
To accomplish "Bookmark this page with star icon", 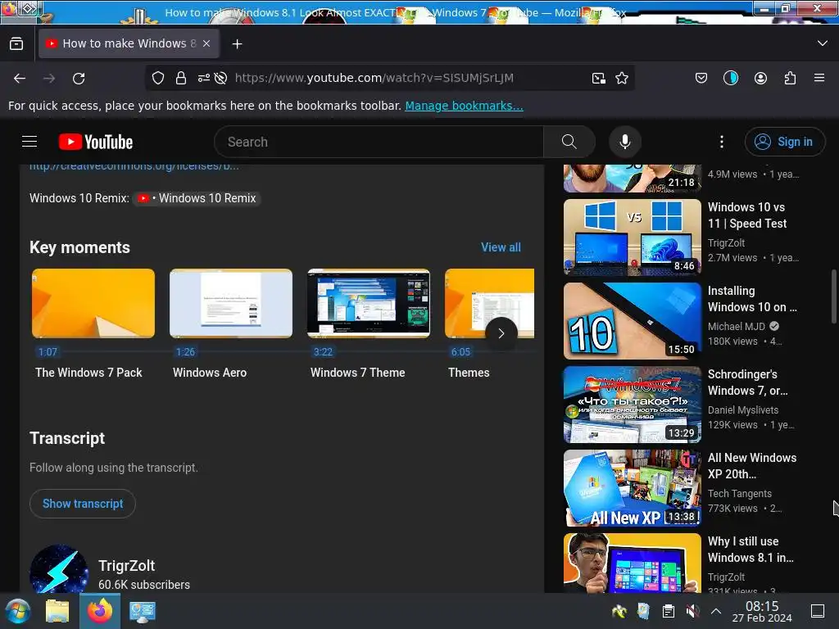I will [622, 78].
